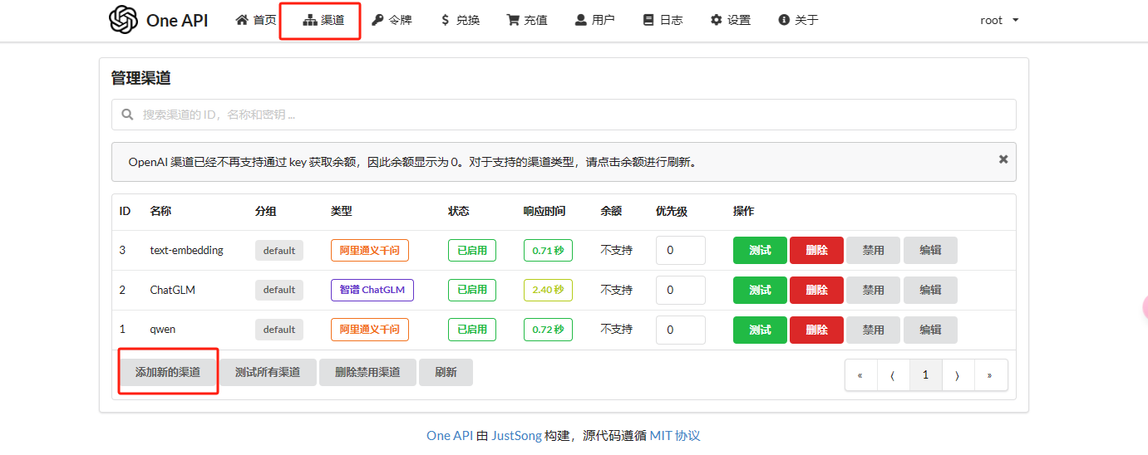Viewport: 1148px width, 455px height.
Task: Edit the ChatGLM channel
Action: 930,290
